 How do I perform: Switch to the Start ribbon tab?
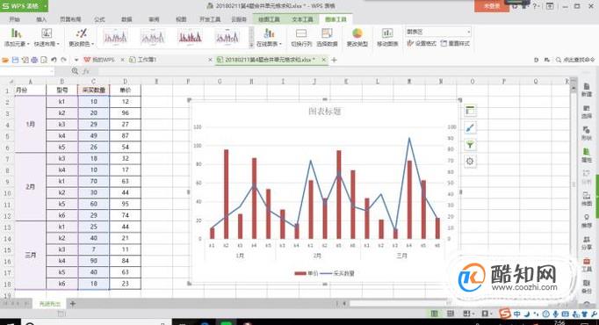click(x=15, y=19)
